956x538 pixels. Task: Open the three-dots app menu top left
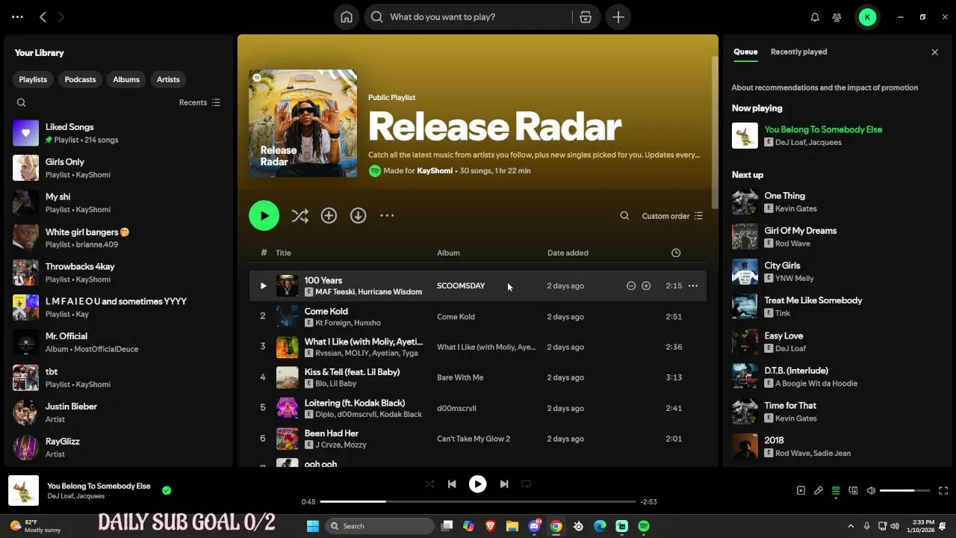(x=18, y=17)
